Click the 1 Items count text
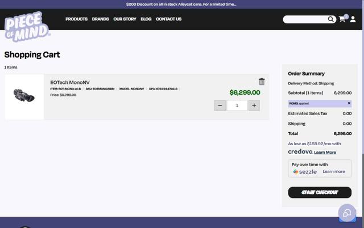This screenshot has width=364, height=228. 11,67
